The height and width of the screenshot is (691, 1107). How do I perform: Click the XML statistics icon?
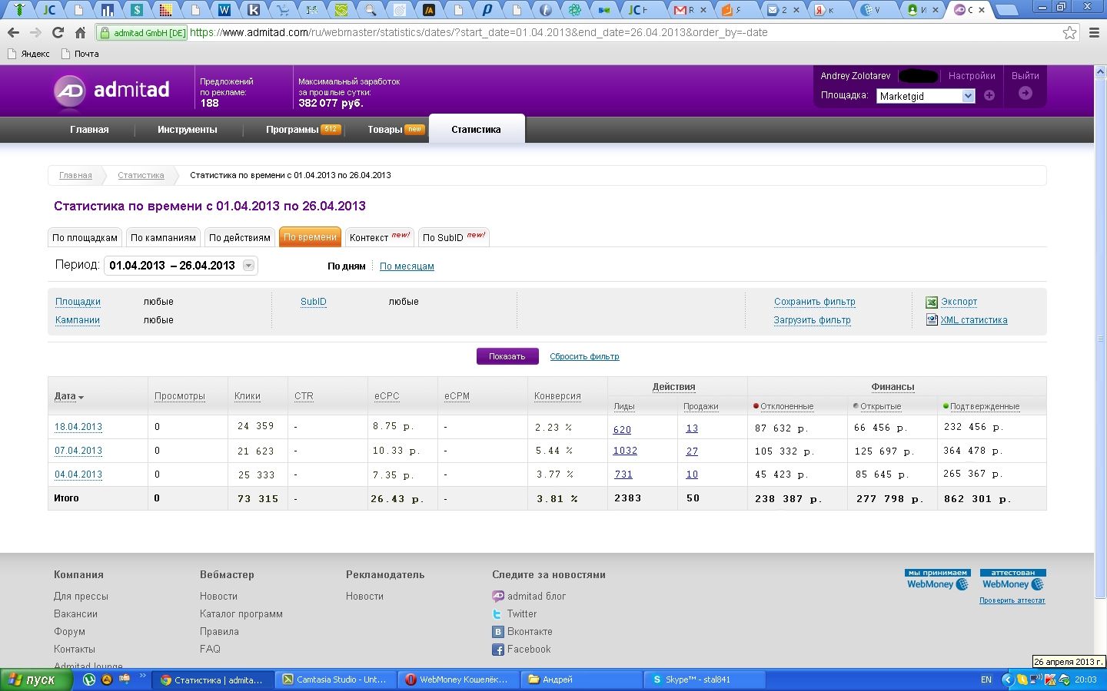[x=932, y=320]
